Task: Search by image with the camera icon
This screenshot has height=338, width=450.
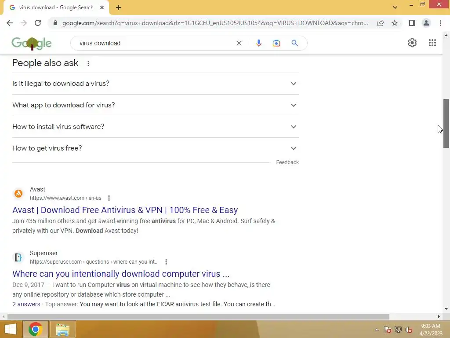Action: (276, 43)
